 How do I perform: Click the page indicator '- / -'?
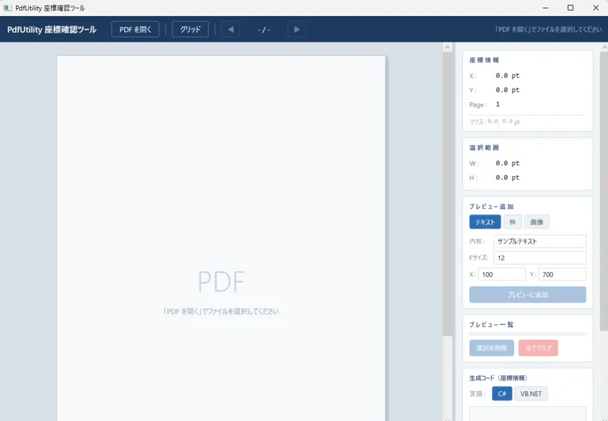(264, 30)
